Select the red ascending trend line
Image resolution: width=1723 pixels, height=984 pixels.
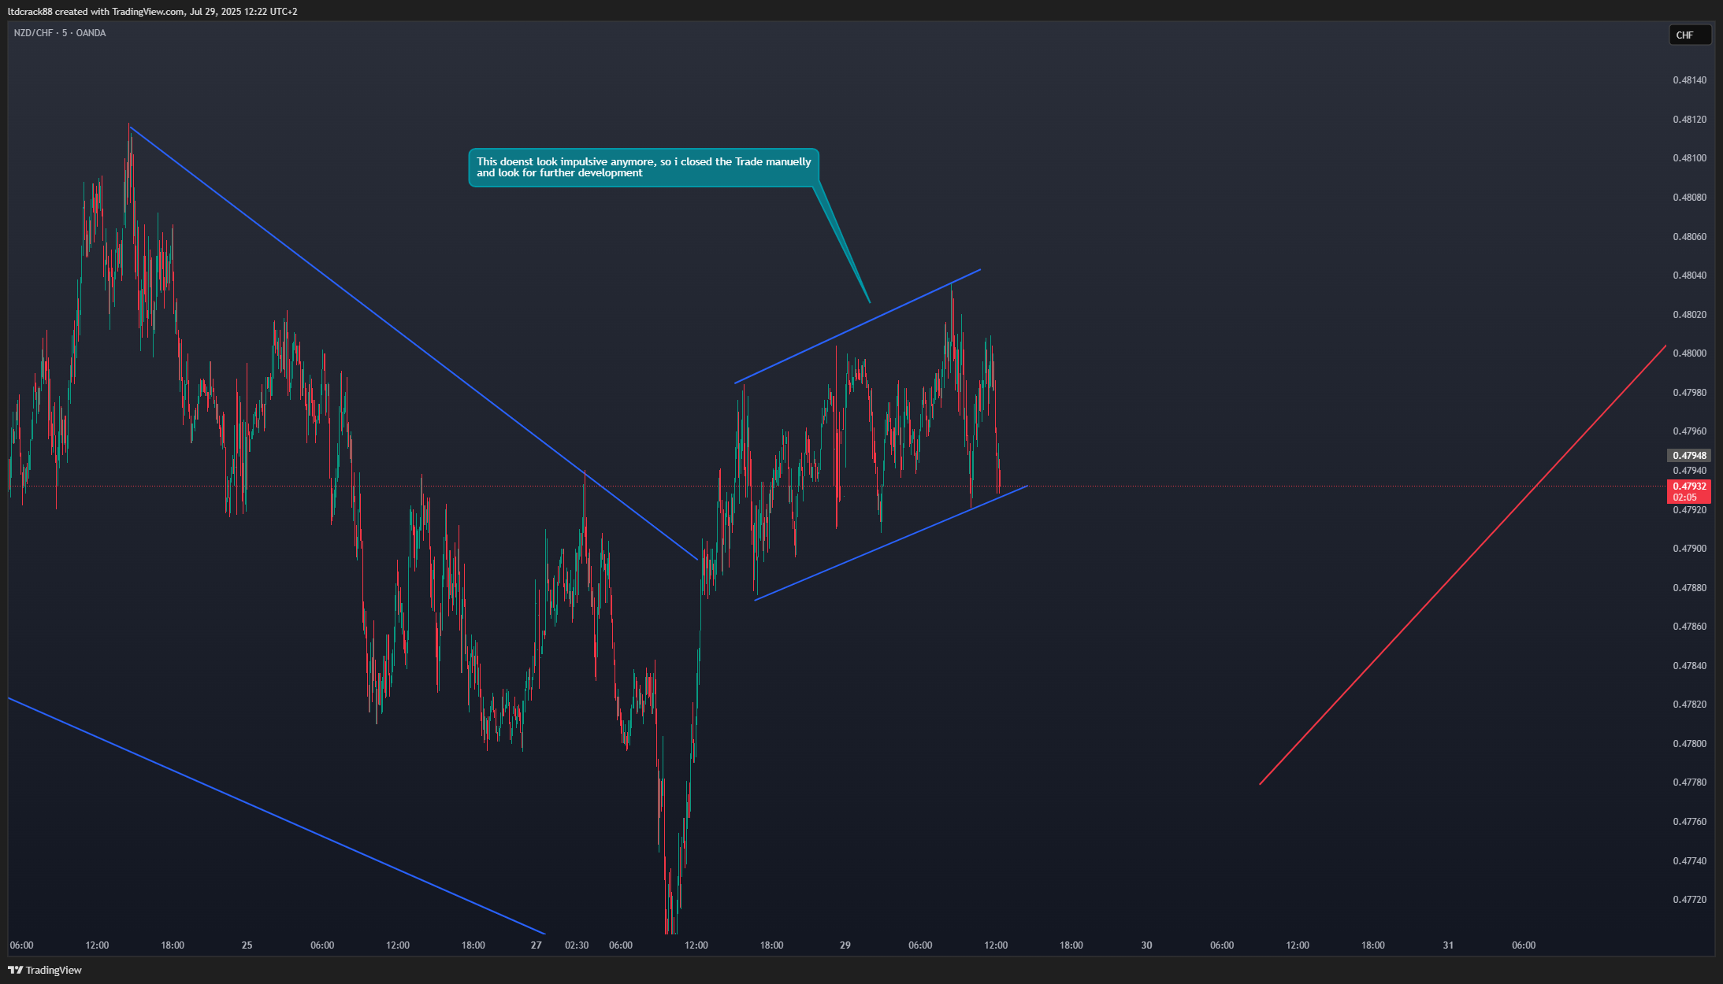(1462, 564)
